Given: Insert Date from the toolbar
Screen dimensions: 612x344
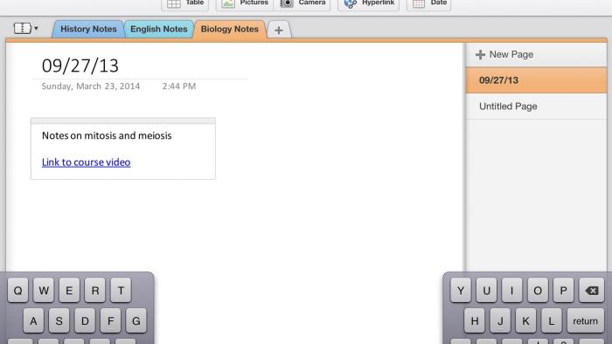Looking at the screenshot, I should pyautogui.click(x=429, y=4).
